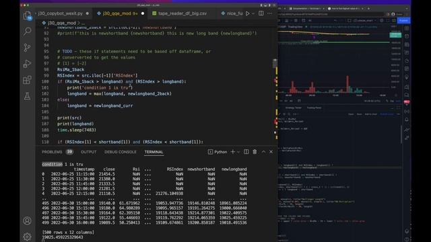Image resolution: width=431 pixels, height=242 pixels.
Task: Open the Search view in the activity bar
Action: 27,32
